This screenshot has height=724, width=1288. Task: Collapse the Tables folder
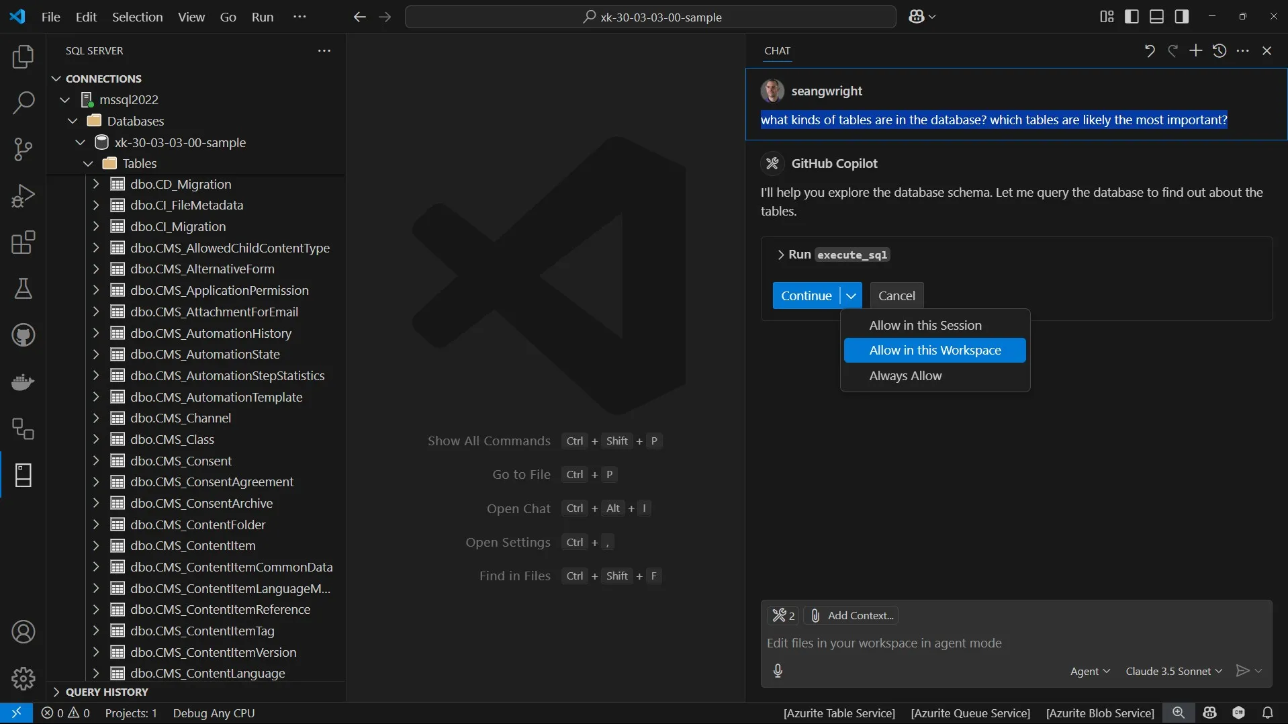click(x=89, y=164)
